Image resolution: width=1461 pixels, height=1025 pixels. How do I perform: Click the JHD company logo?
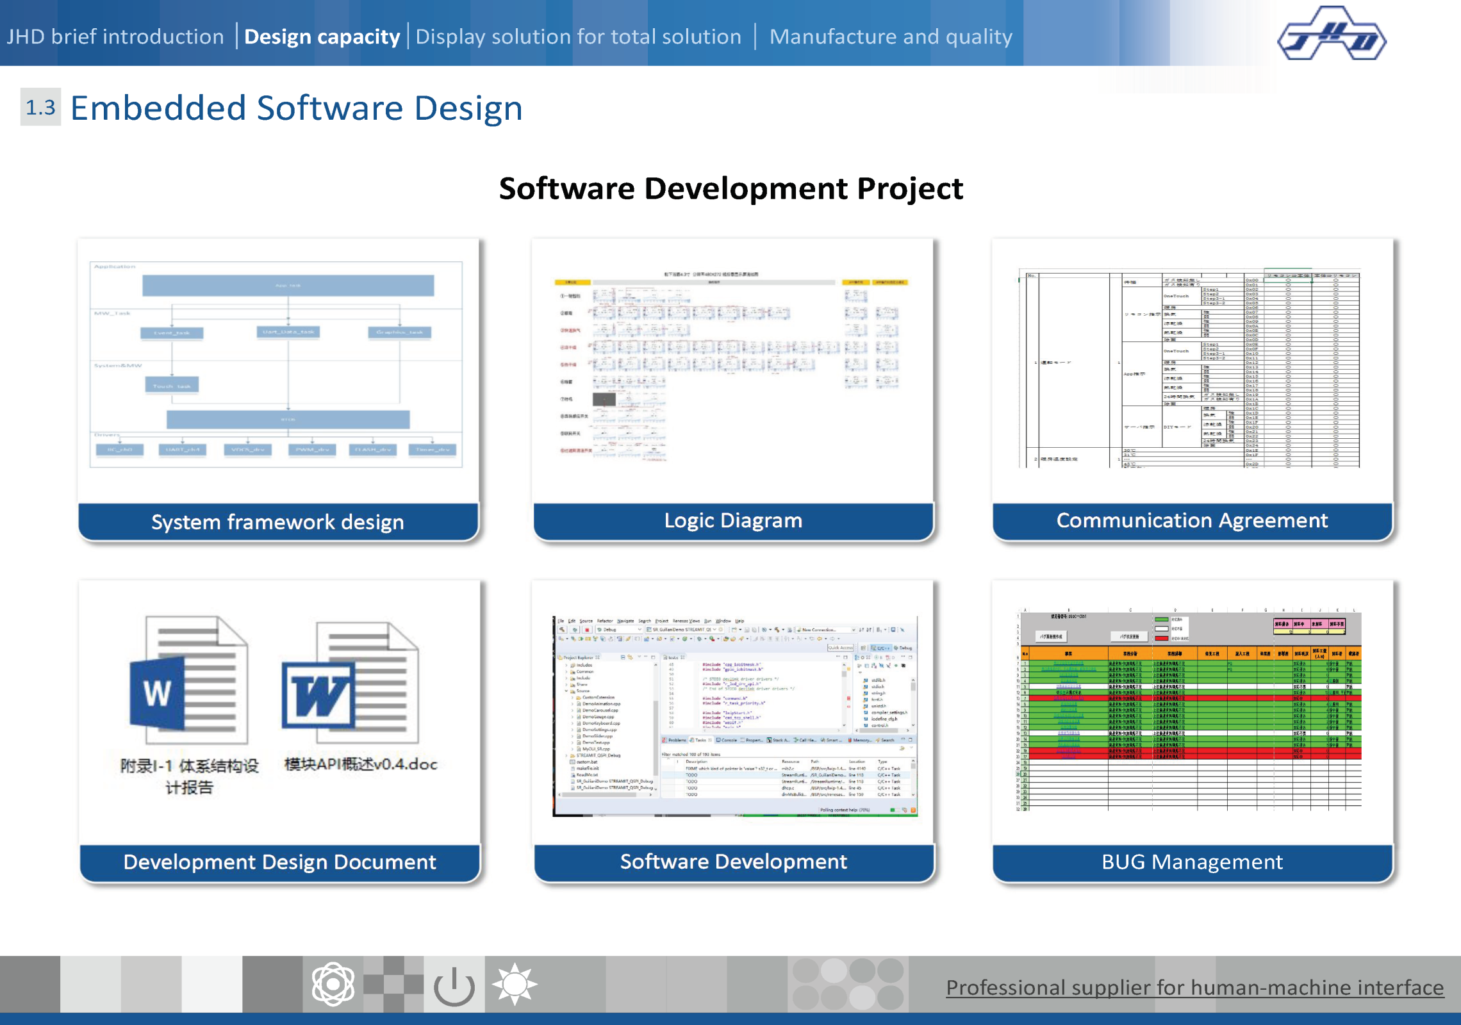click(1331, 35)
